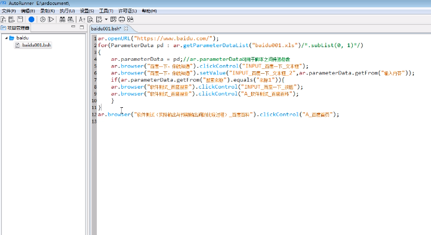The height and width of the screenshot is (235, 431).
Task: Click the circular run script icon
Action: point(43,19)
